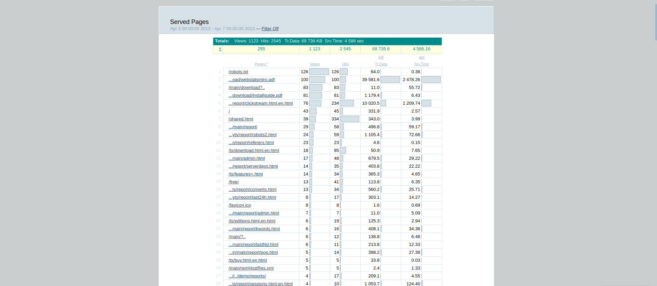Click the views bar for /robots.txt
The height and width of the screenshot is (286, 657).
319,72
